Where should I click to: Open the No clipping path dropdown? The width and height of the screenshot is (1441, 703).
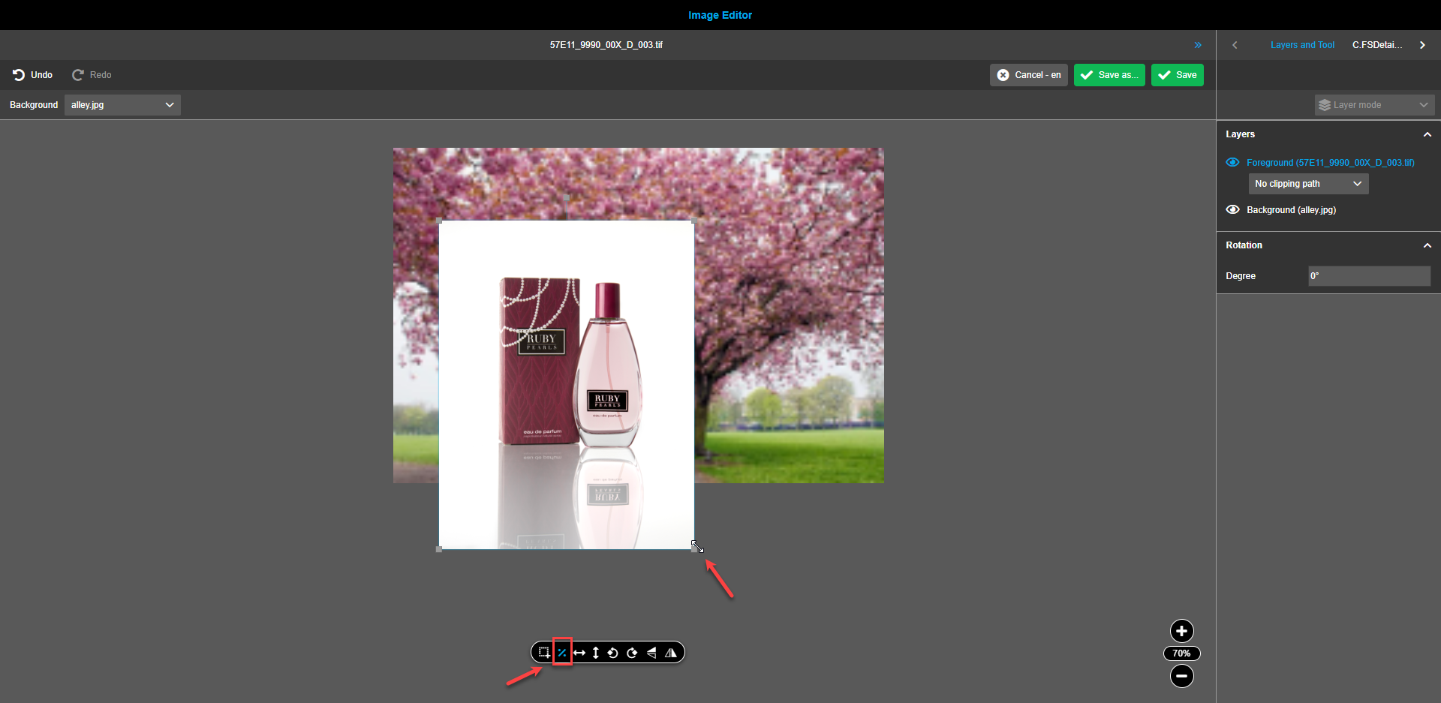coord(1307,183)
